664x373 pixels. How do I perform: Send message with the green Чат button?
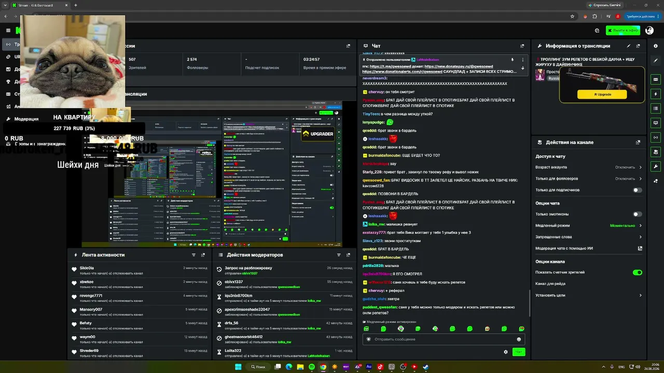click(x=518, y=352)
